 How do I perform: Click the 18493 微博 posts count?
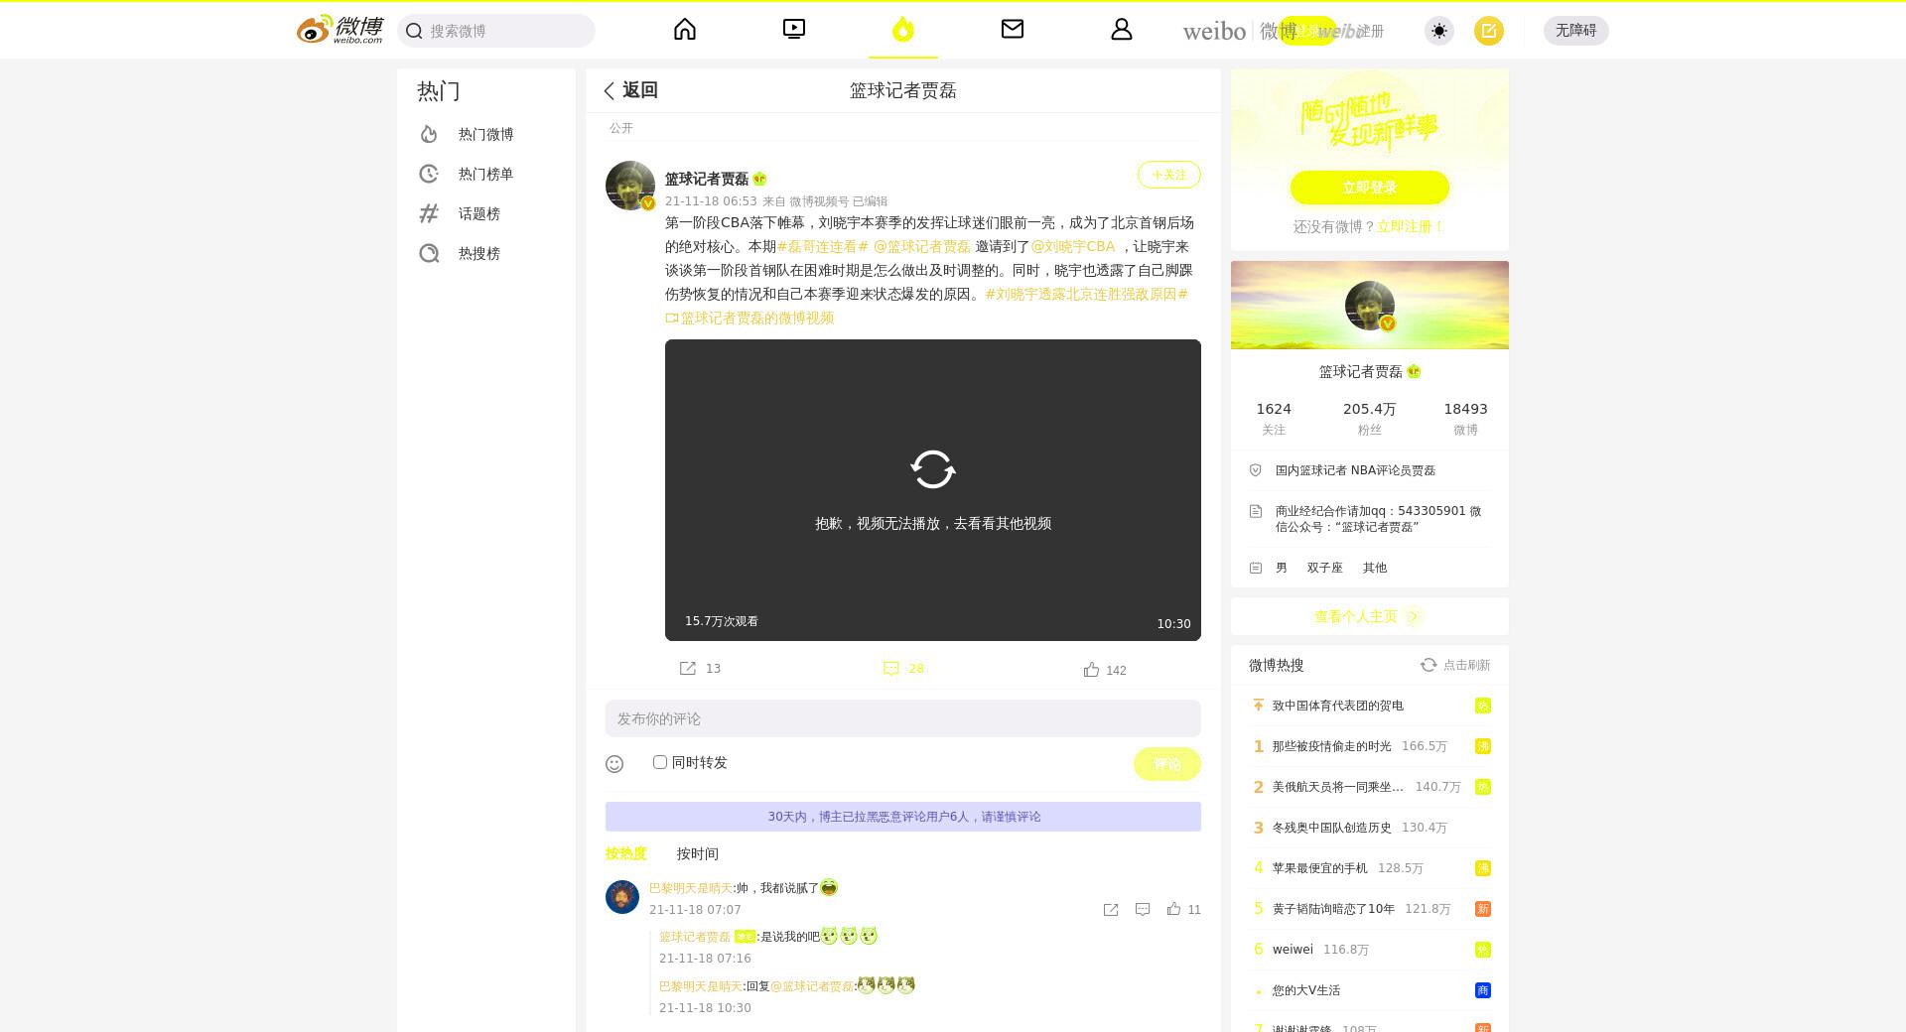click(x=1465, y=418)
